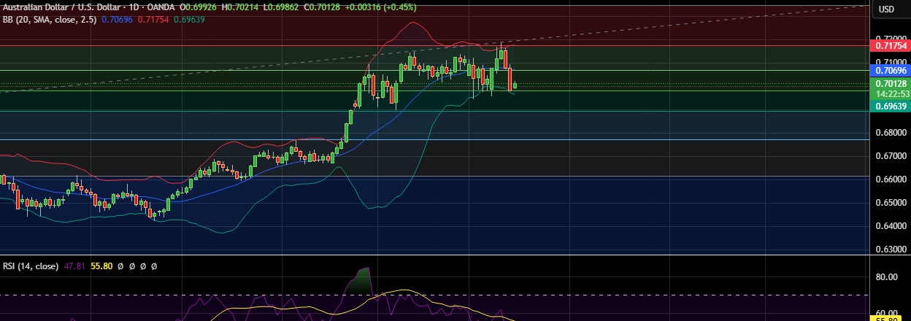Click the purple RSI value 47.81
The height and width of the screenshot is (321, 911).
[x=75, y=267]
